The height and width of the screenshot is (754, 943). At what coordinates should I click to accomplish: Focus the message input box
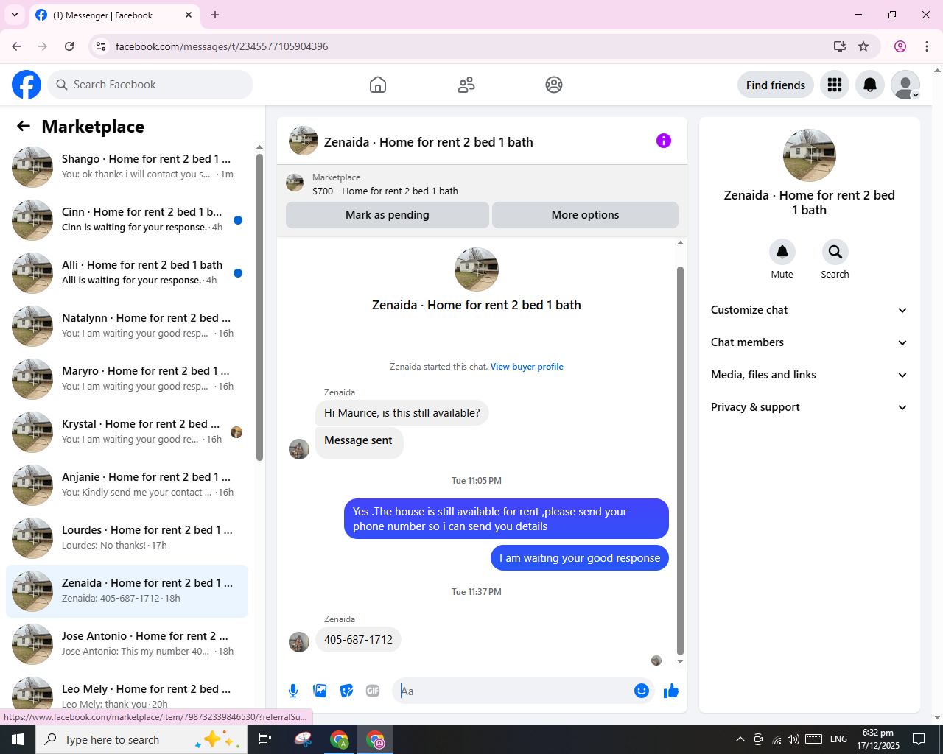[514, 691]
